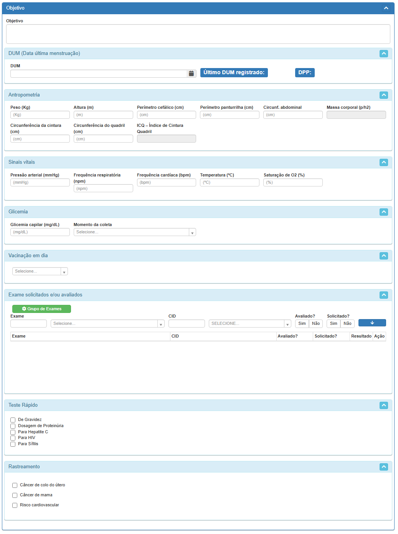The height and width of the screenshot is (534, 398).
Task: Collapse the Objetivo panel with chevron icon
Action: [x=386, y=8]
